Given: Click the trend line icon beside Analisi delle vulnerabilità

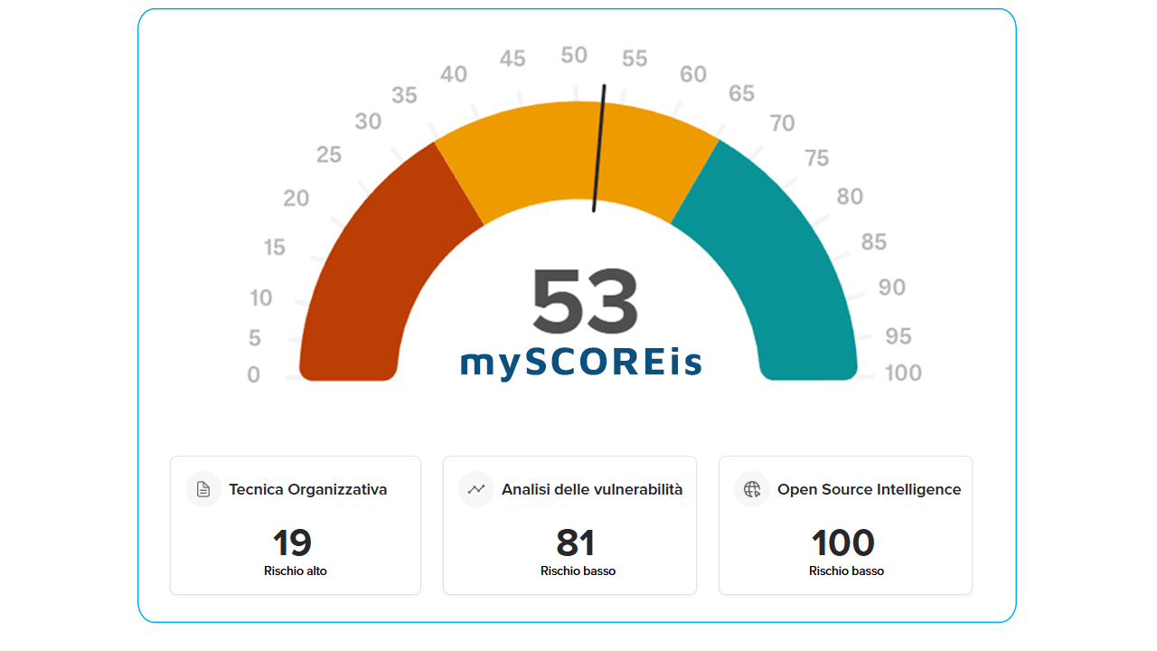Looking at the screenshot, I should [x=476, y=489].
